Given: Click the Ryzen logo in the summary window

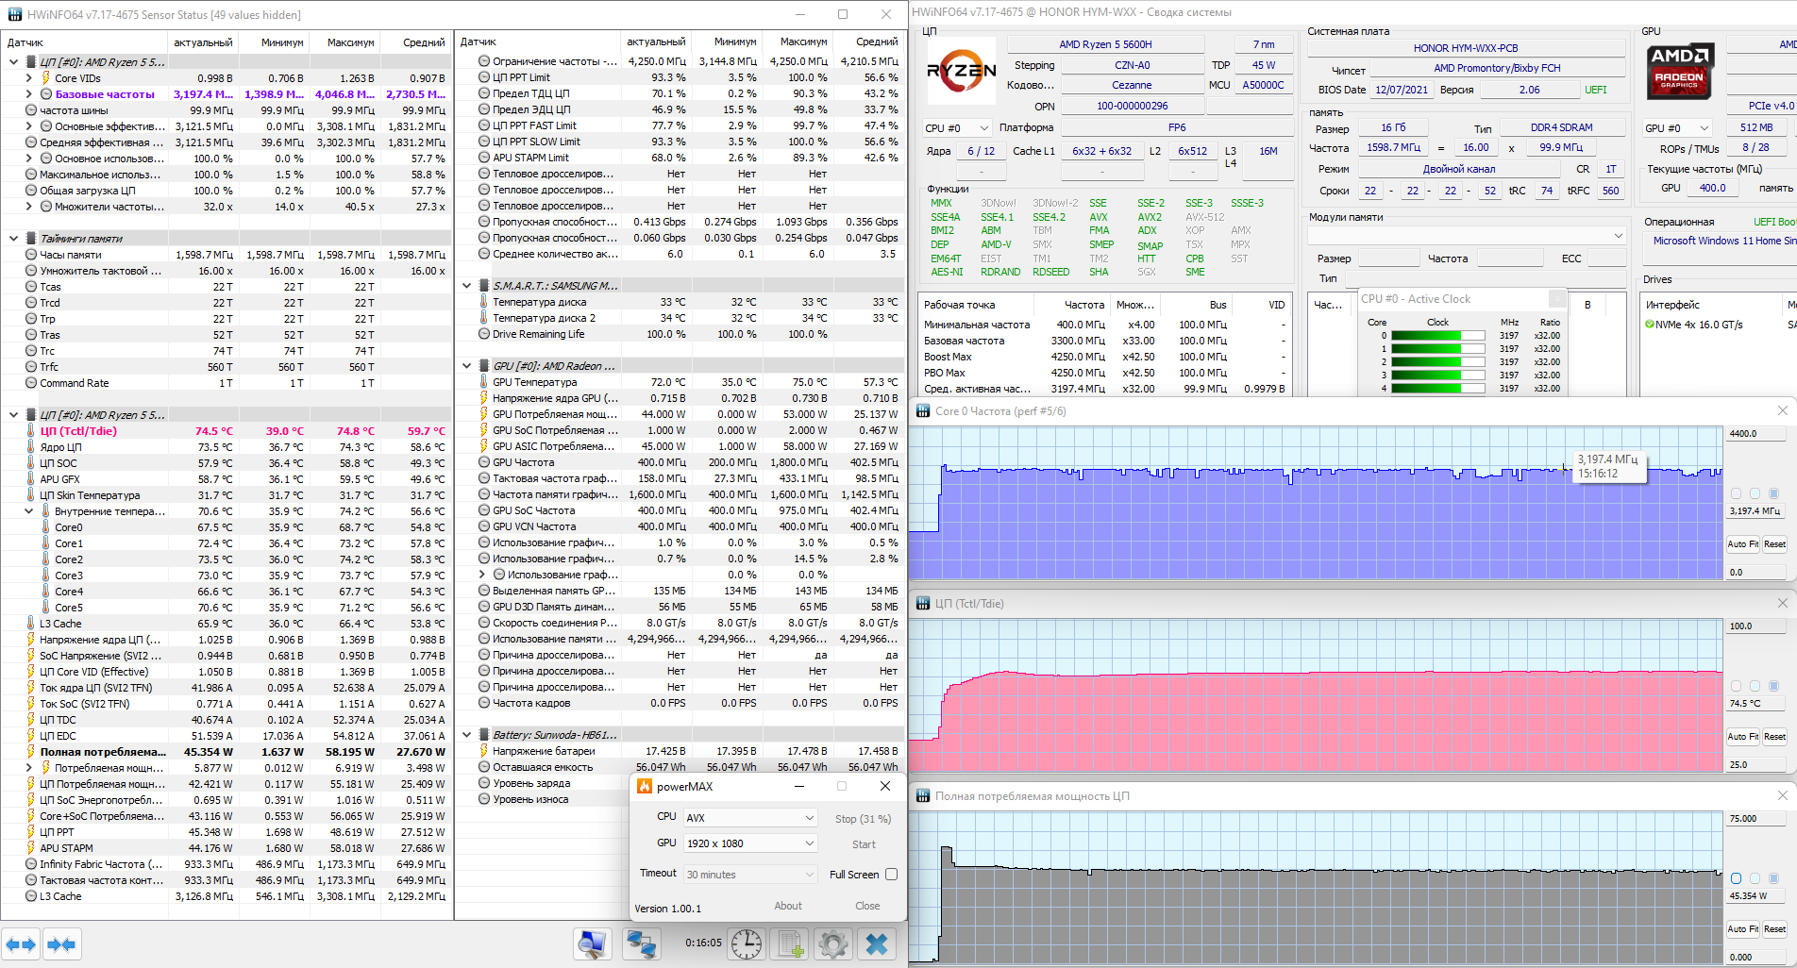Looking at the screenshot, I should point(961,71).
